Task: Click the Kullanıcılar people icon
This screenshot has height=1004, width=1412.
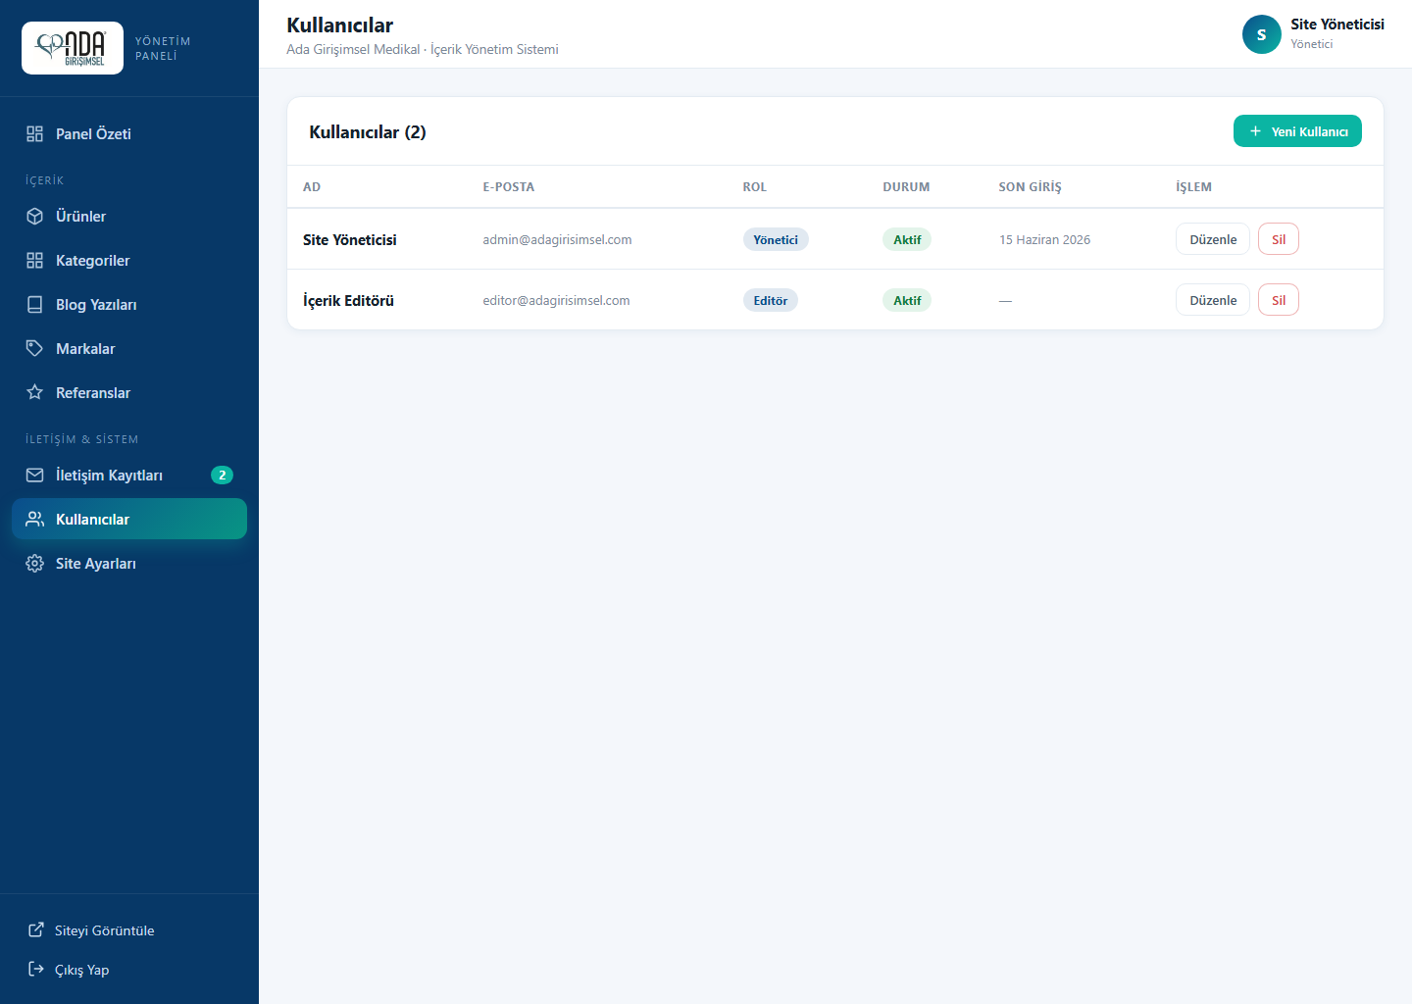Action: pos(35,520)
